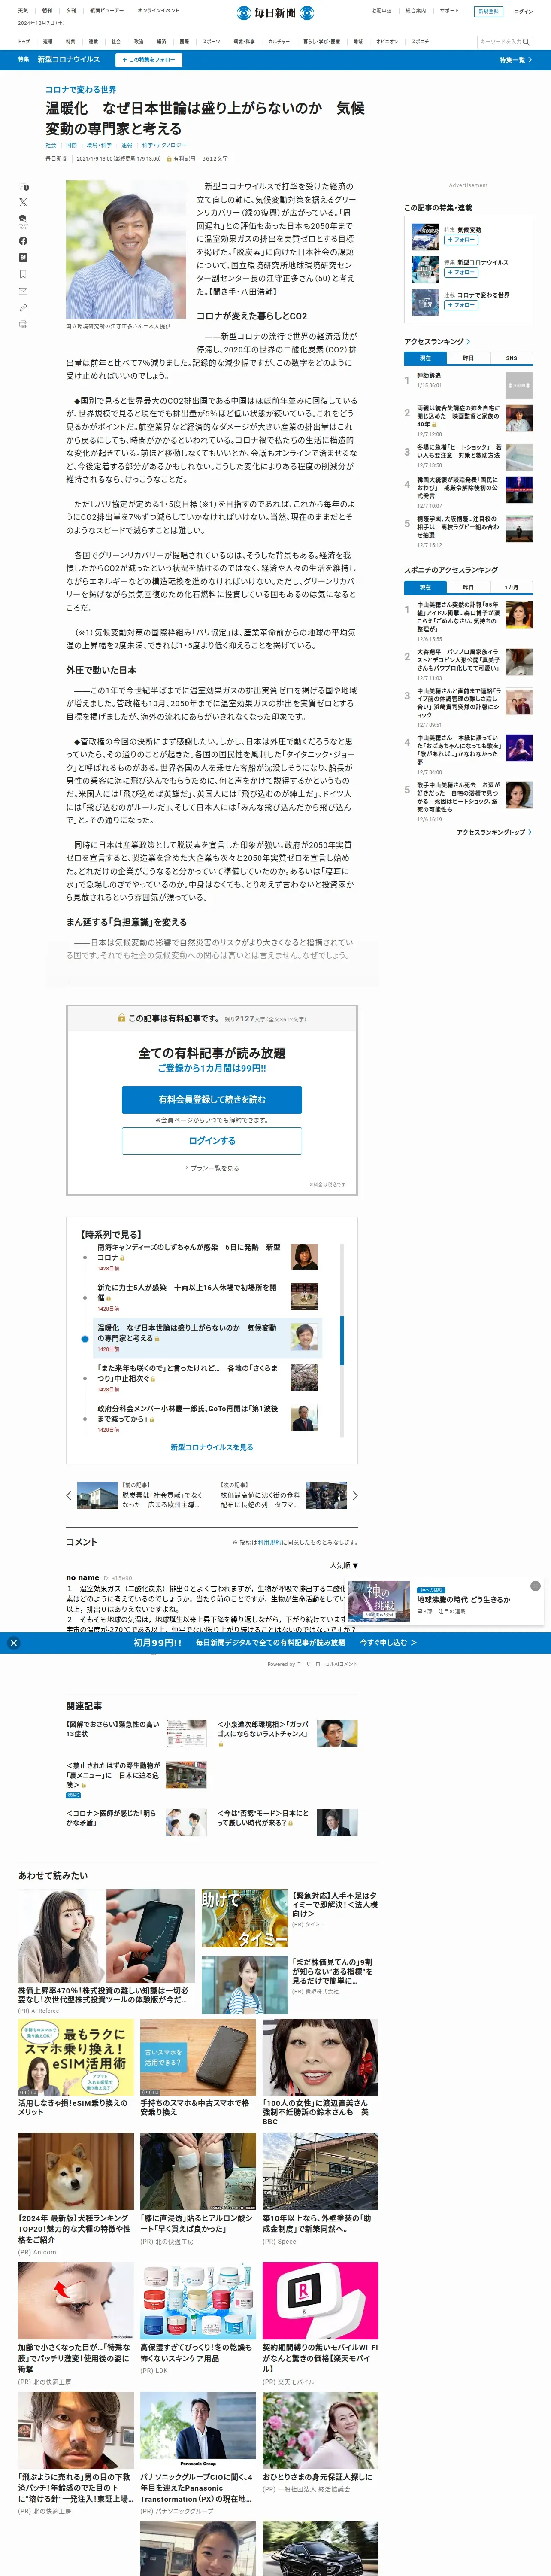Screen dimensions: 551x2576
Task: Open timeline article 南海キャンディーズのしずちゃんが感染
Action: pos(189,1252)
